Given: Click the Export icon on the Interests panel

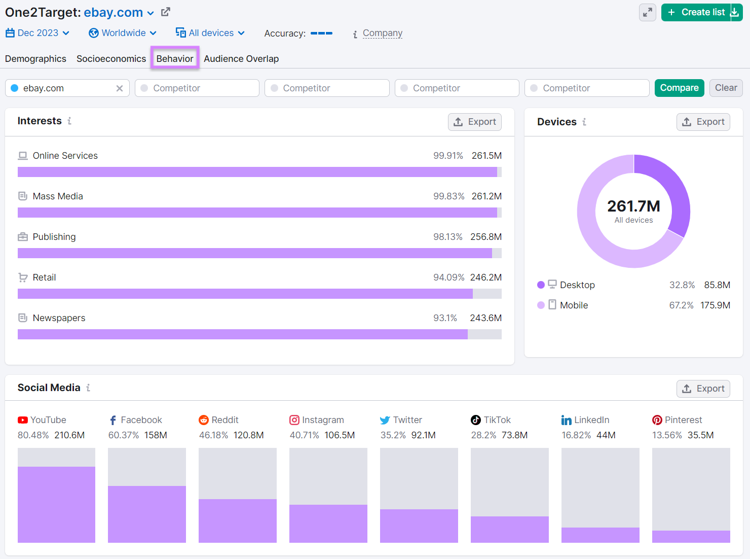Looking at the screenshot, I should click(459, 122).
